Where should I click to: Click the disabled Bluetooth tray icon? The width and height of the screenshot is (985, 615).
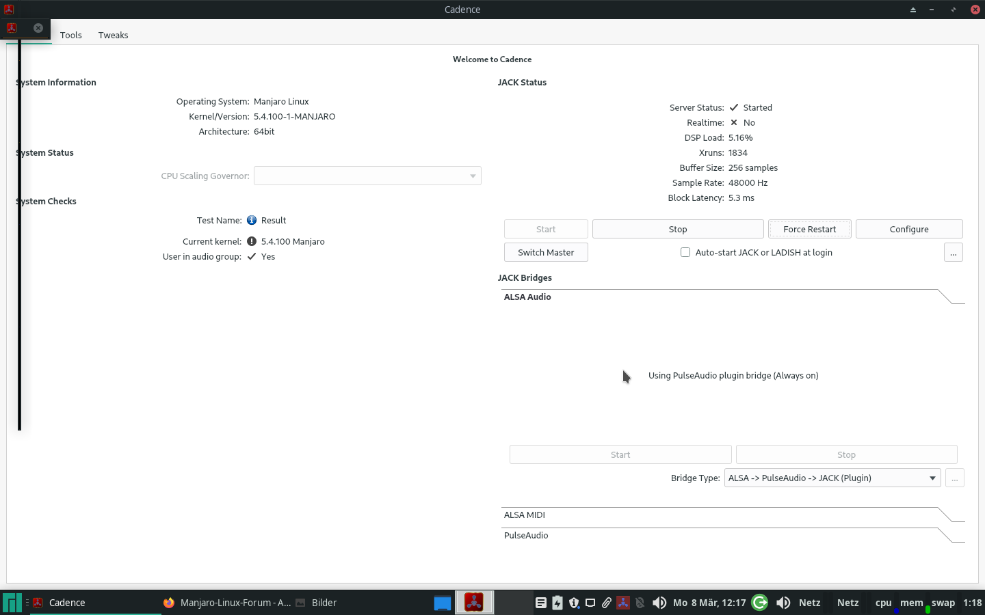(x=640, y=603)
